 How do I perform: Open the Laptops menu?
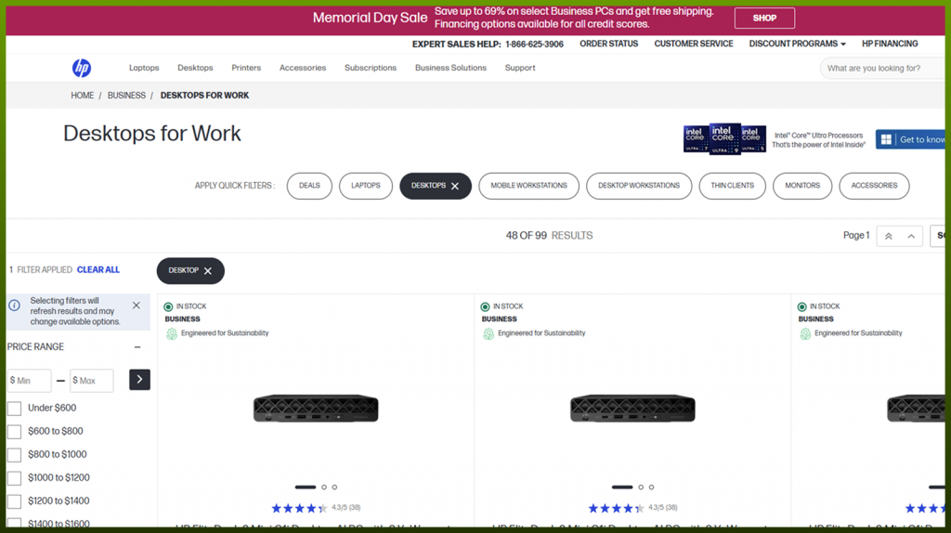coord(144,68)
